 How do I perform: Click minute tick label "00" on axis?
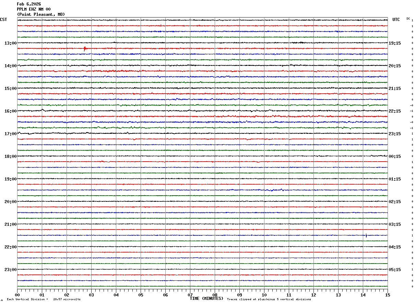pos(17,295)
